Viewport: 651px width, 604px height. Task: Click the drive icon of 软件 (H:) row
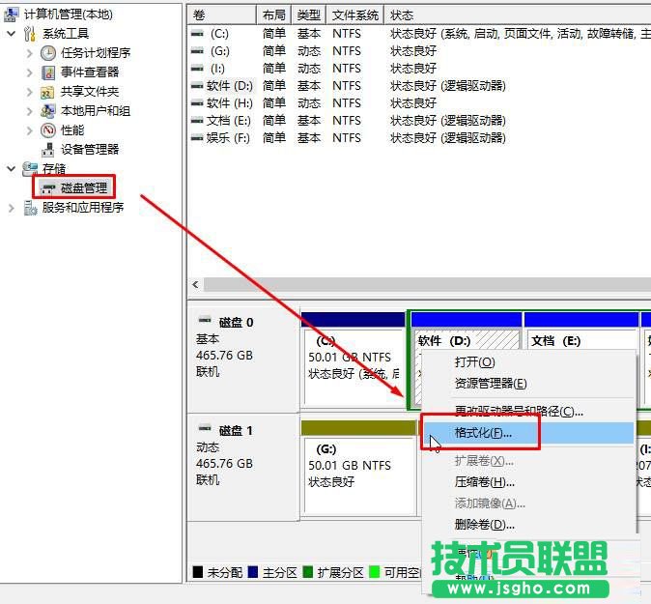(197, 103)
